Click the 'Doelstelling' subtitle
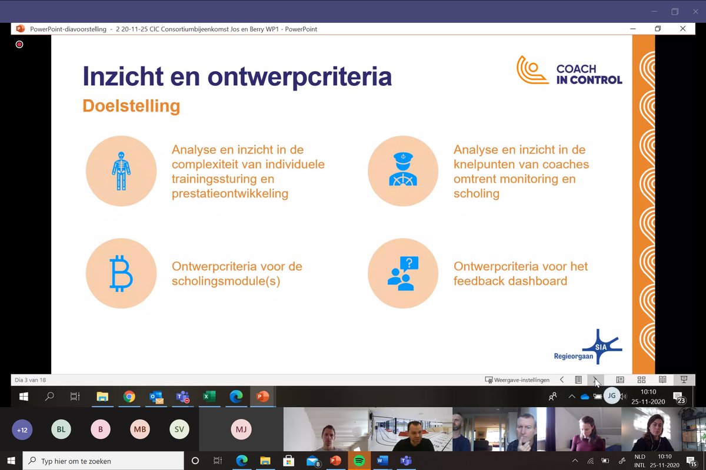Image resolution: width=706 pixels, height=470 pixels. point(131,106)
